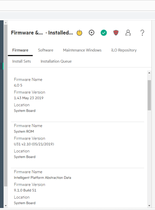155x210 pixels.
Task: Click the firmware list scroll-down arrow
Action: click(149, 206)
